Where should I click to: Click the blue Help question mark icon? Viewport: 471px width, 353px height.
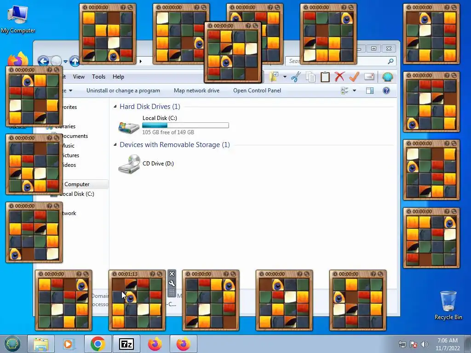[386, 91]
